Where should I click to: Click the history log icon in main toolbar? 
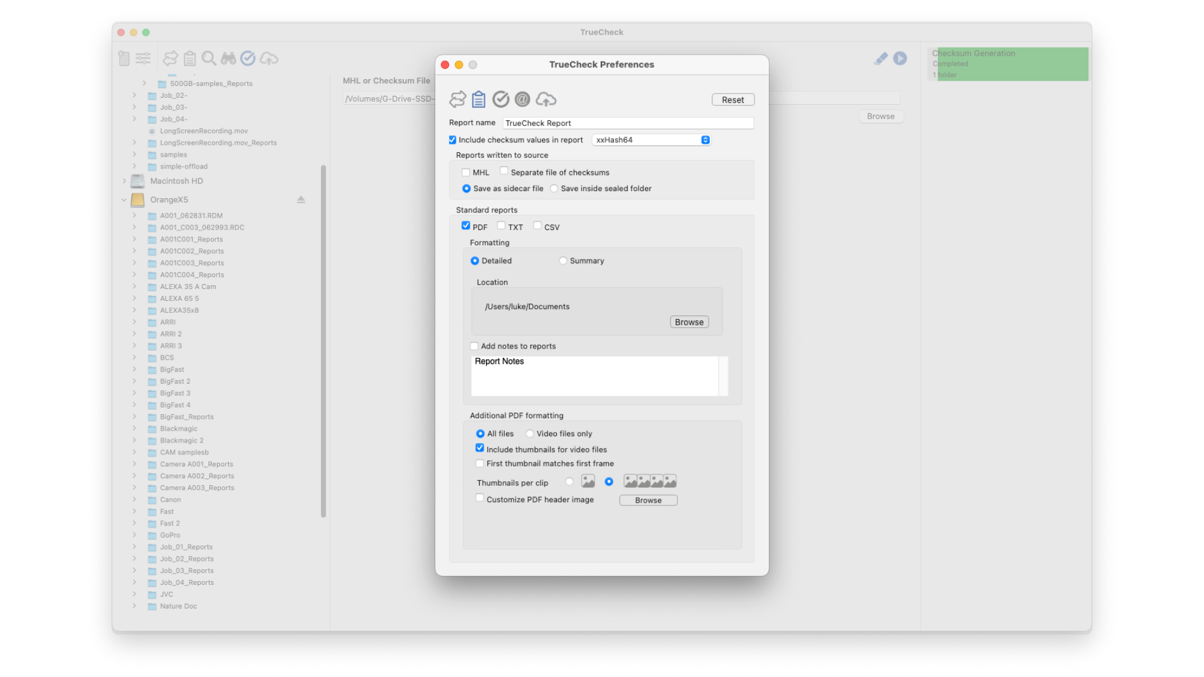pyautogui.click(x=124, y=58)
